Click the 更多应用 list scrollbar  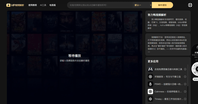pyautogui.click(x=188, y=75)
